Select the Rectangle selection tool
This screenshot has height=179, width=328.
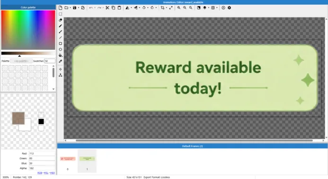click(61, 14)
